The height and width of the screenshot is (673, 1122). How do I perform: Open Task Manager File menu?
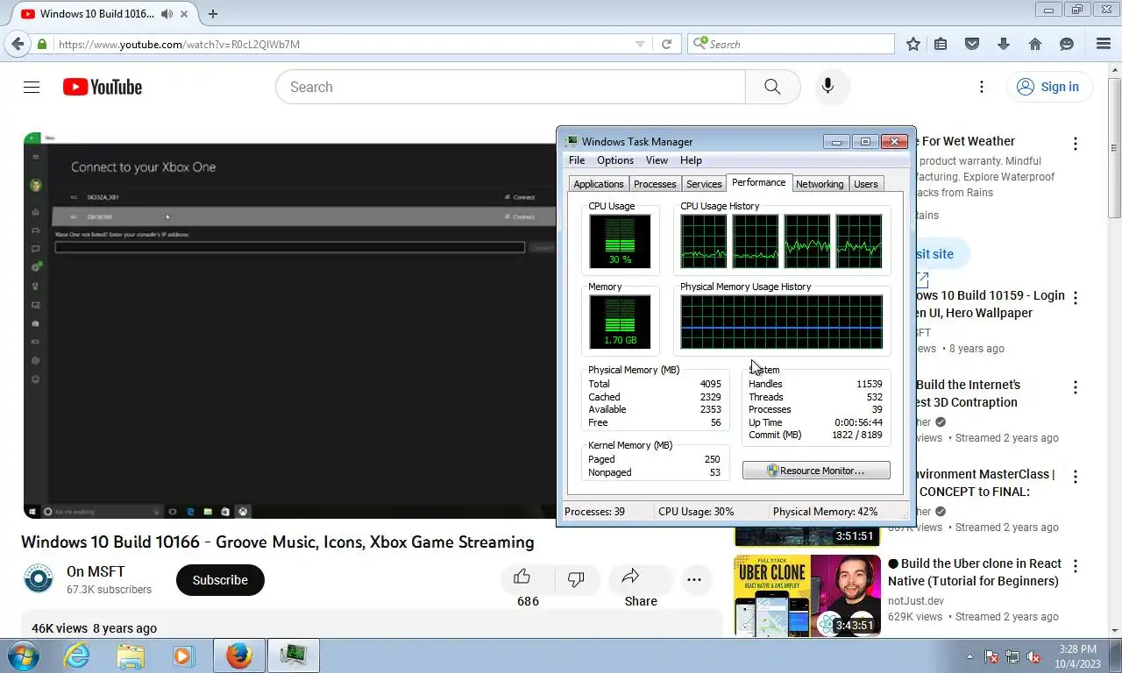tap(577, 160)
